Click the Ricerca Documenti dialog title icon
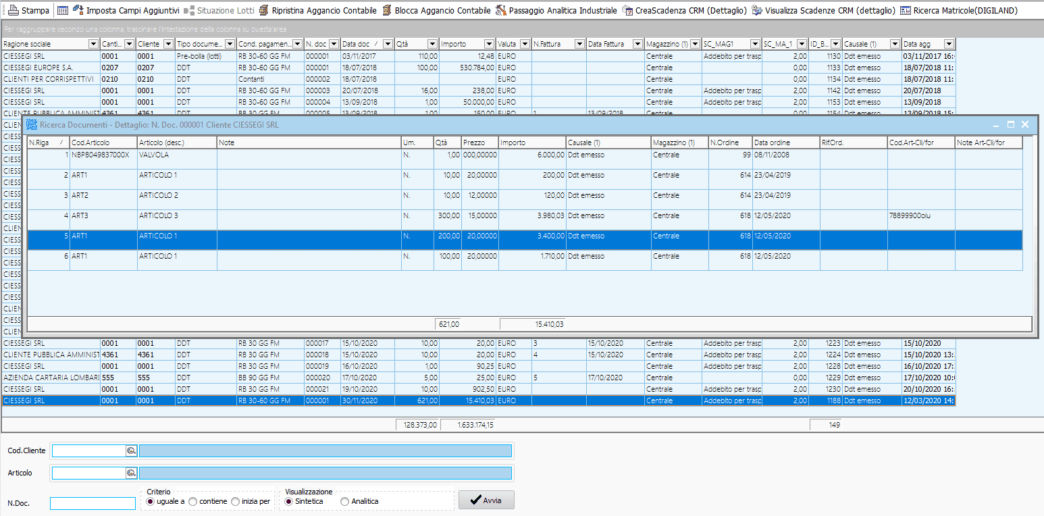 pos(32,125)
